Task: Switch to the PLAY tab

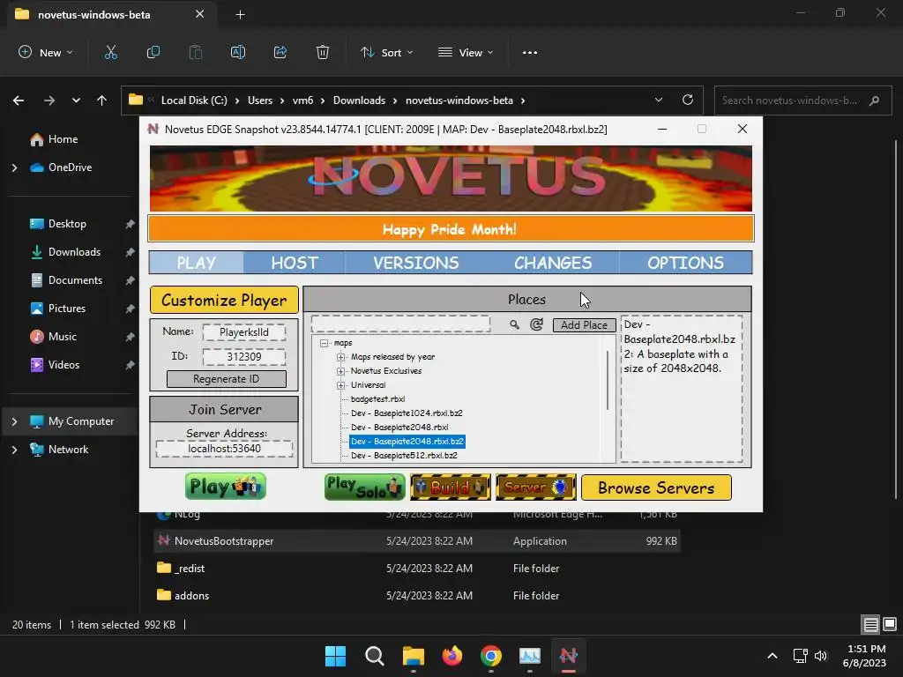Action: [x=196, y=263]
